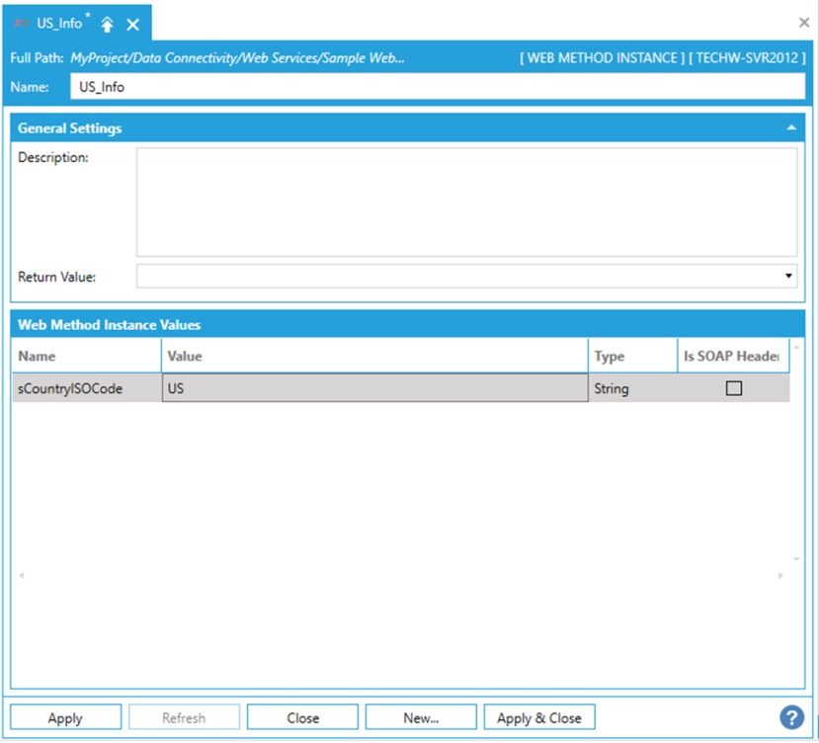Click the pin arrow icon on US_Info tab
819x743 pixels.
click(108, 24)
